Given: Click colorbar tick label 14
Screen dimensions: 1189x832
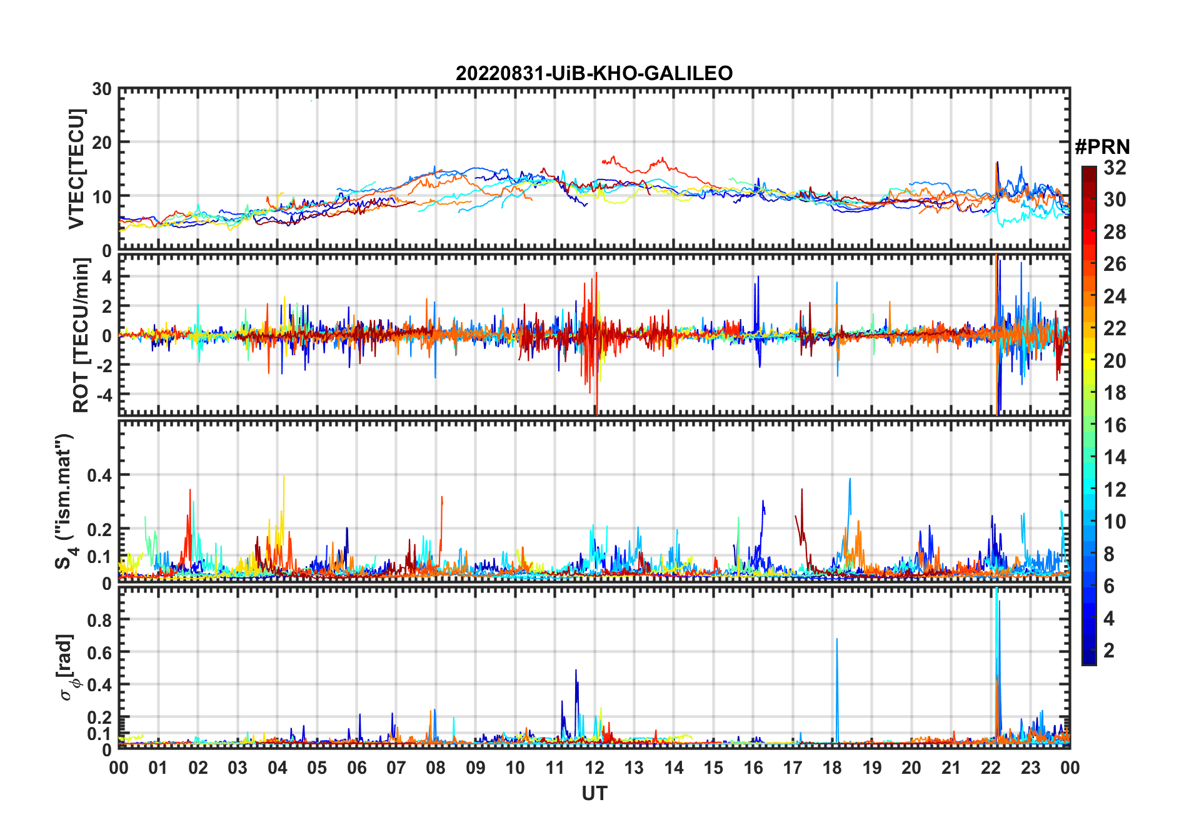Looking at the screenshot, I should point(1115,457).
